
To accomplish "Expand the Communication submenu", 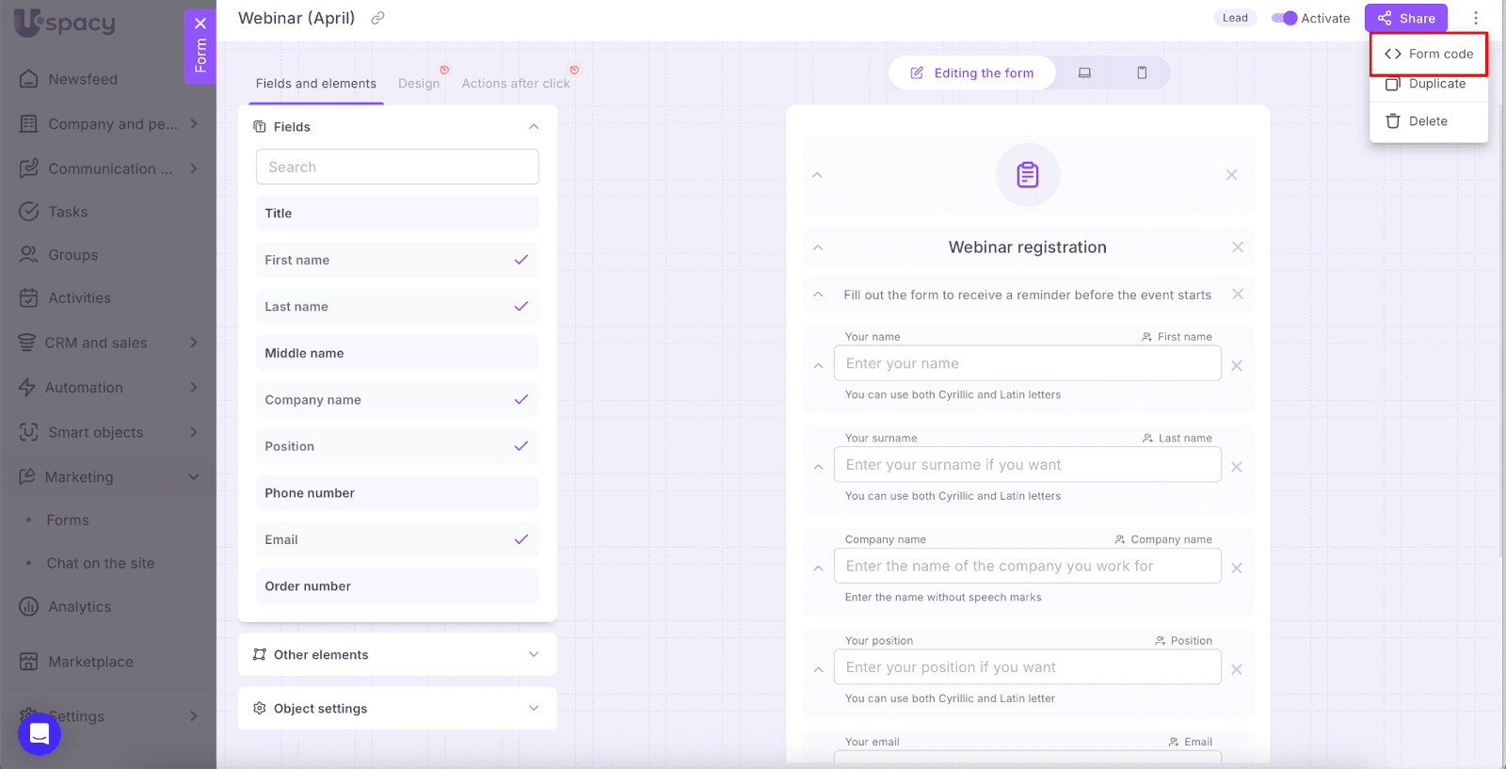I will tap(194, 168).
